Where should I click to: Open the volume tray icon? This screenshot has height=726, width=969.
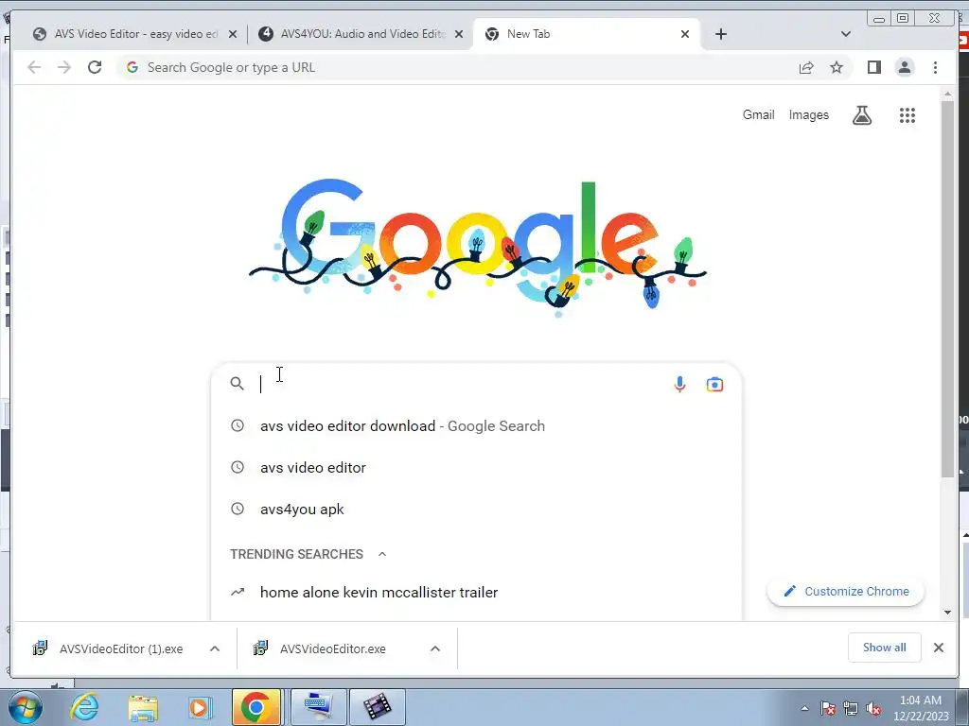click(873, 709)
